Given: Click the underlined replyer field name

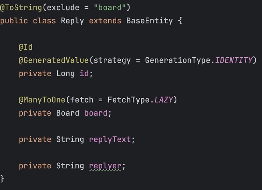Looking at the screenshot, I should (x=105, y=166).
